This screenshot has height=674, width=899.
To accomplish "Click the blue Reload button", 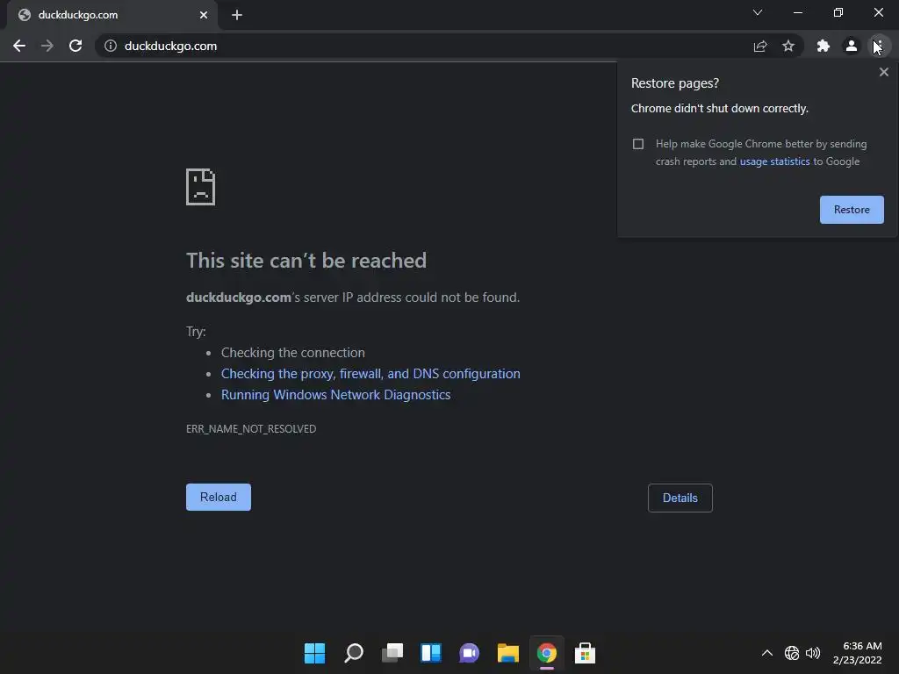I will tap(219, 497).
